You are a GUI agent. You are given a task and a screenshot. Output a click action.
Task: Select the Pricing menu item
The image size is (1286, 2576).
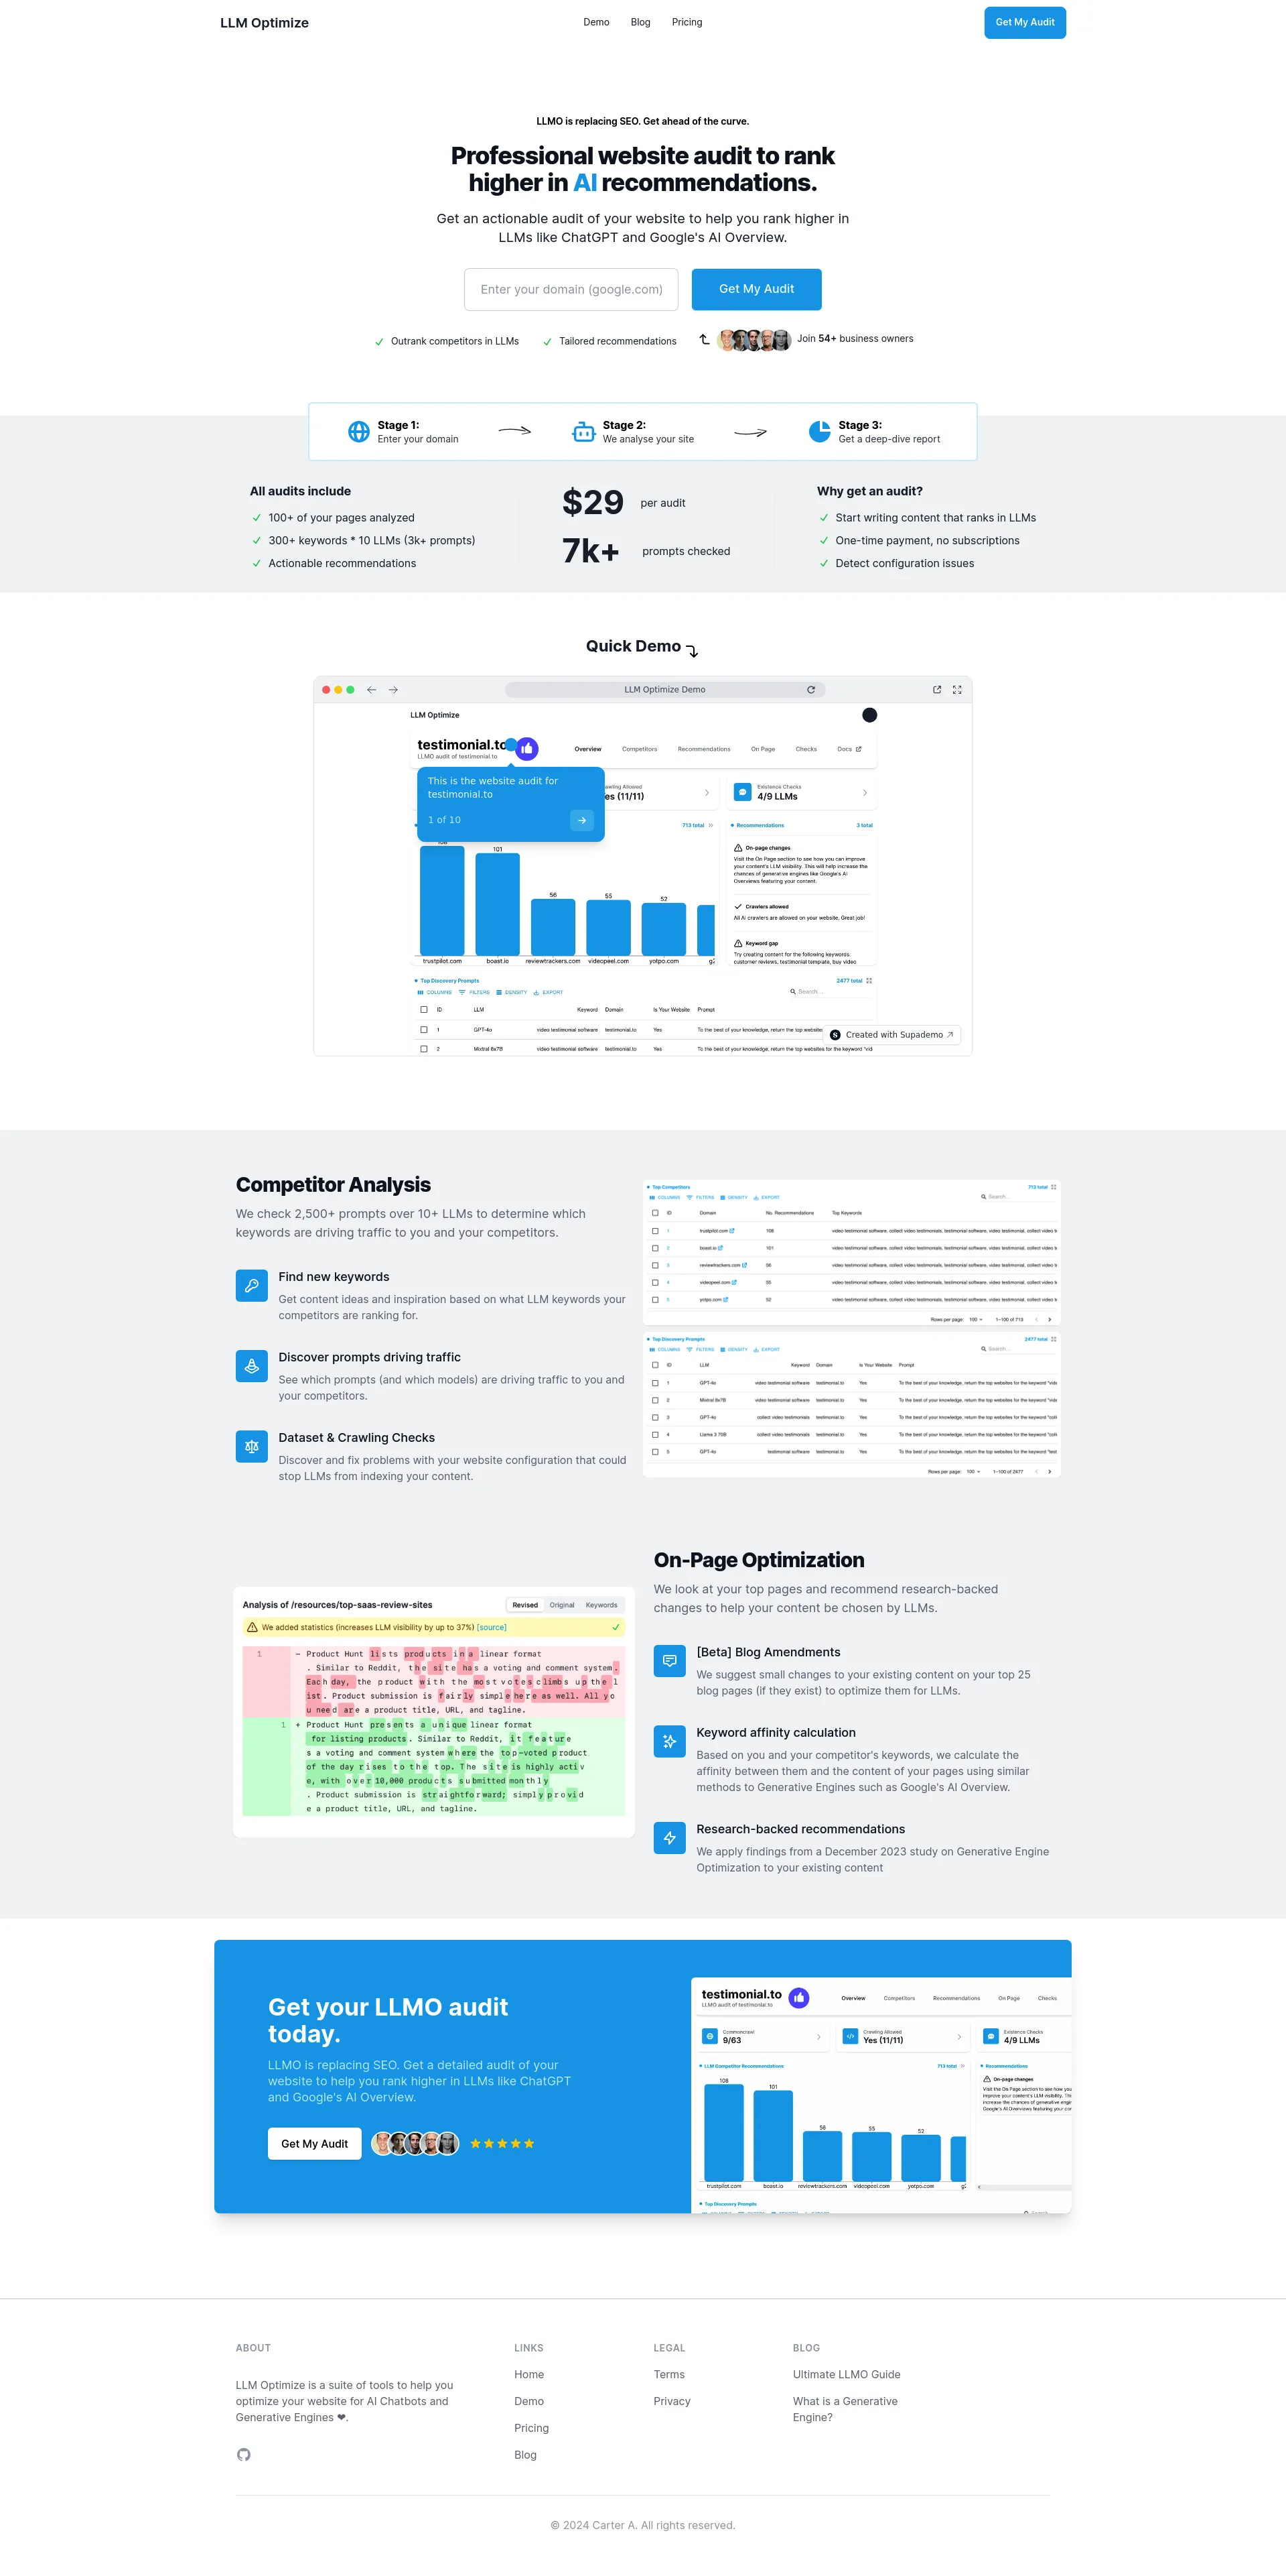(685, 21)
